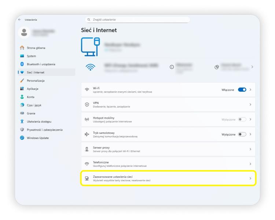Click the Ułatwienia dostępu accessibility icon
The width and height of the screenshot is (275, 220).
pyautogui.click(x=22, y=121)
